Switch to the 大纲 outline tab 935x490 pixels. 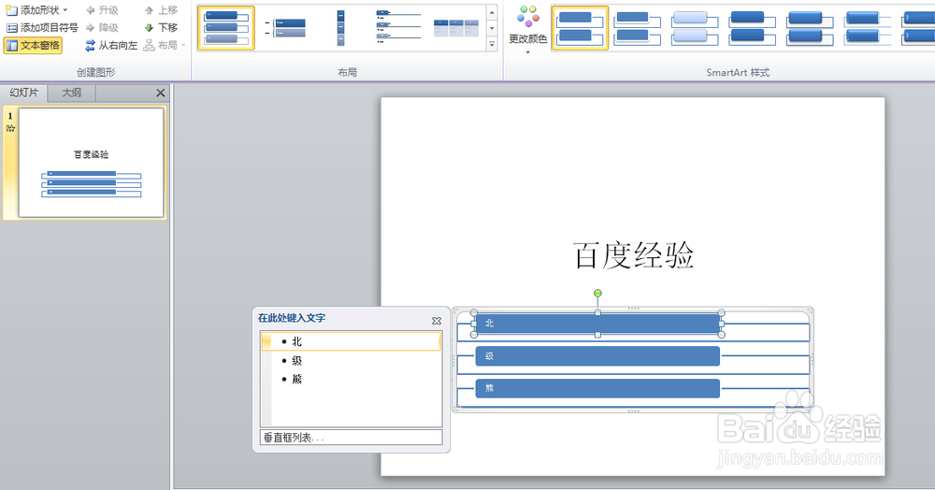click(x=72, y=93)
